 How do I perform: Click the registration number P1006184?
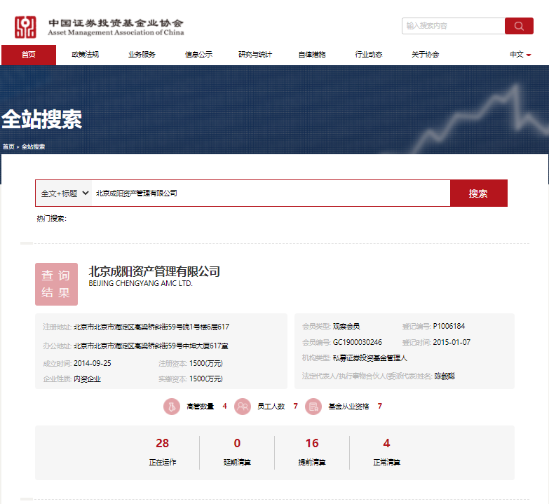pos(449,326)
